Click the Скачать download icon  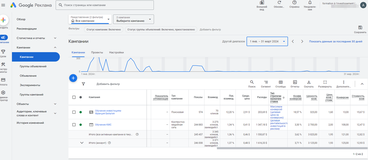309,82
